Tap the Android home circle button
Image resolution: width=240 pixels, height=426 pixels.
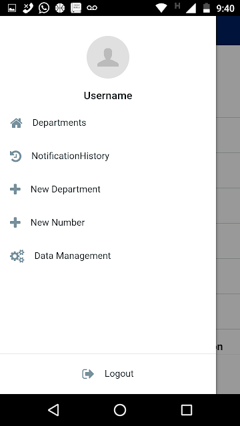[120, 410]
